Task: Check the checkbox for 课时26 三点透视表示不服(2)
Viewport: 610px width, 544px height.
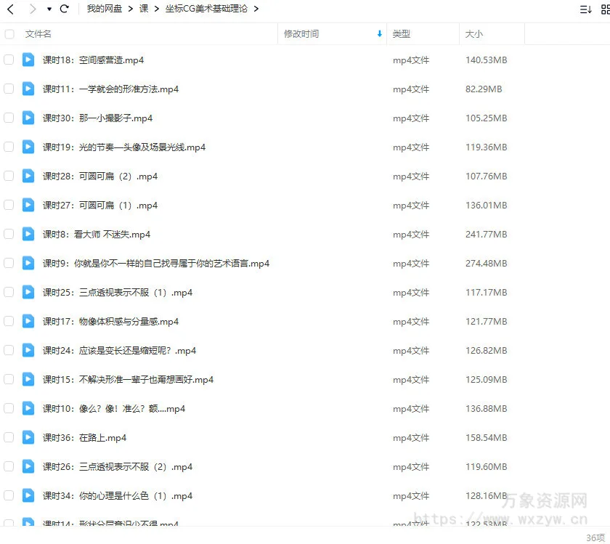Action: pyautogui.click(x=9, y=466)
